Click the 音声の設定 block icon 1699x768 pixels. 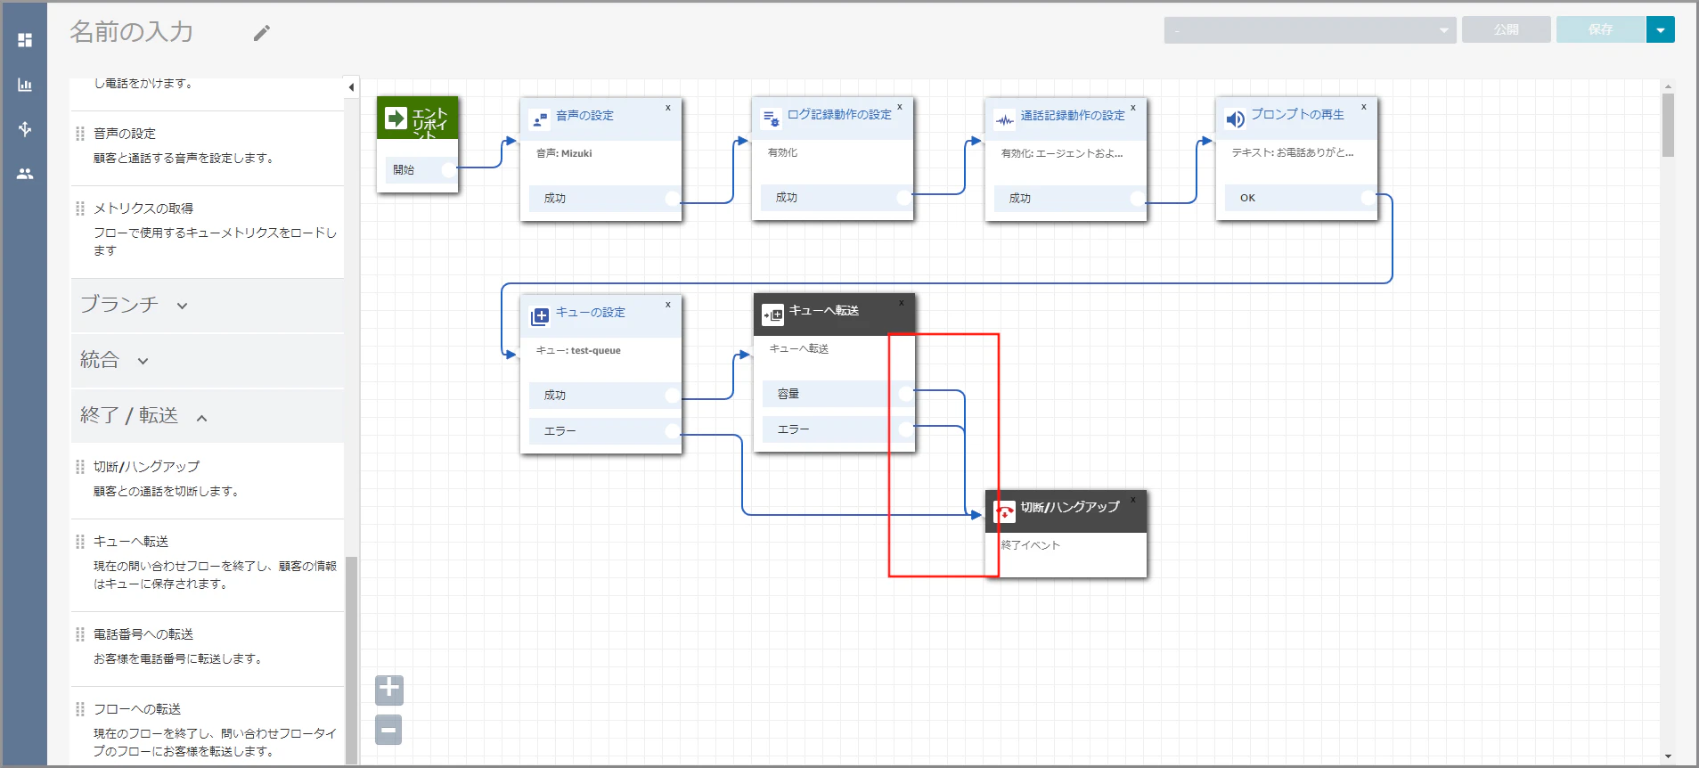(539, 119)
